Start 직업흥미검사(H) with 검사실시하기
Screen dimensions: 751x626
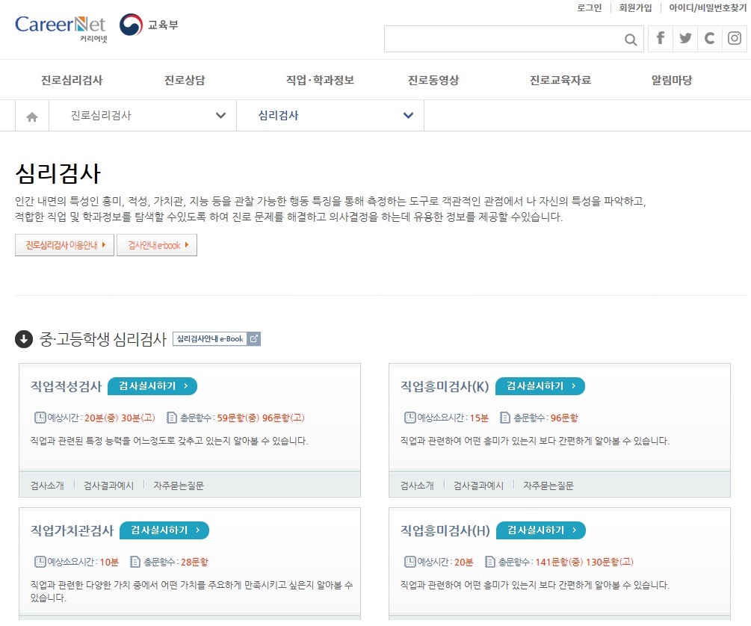(x=541, y=530)
